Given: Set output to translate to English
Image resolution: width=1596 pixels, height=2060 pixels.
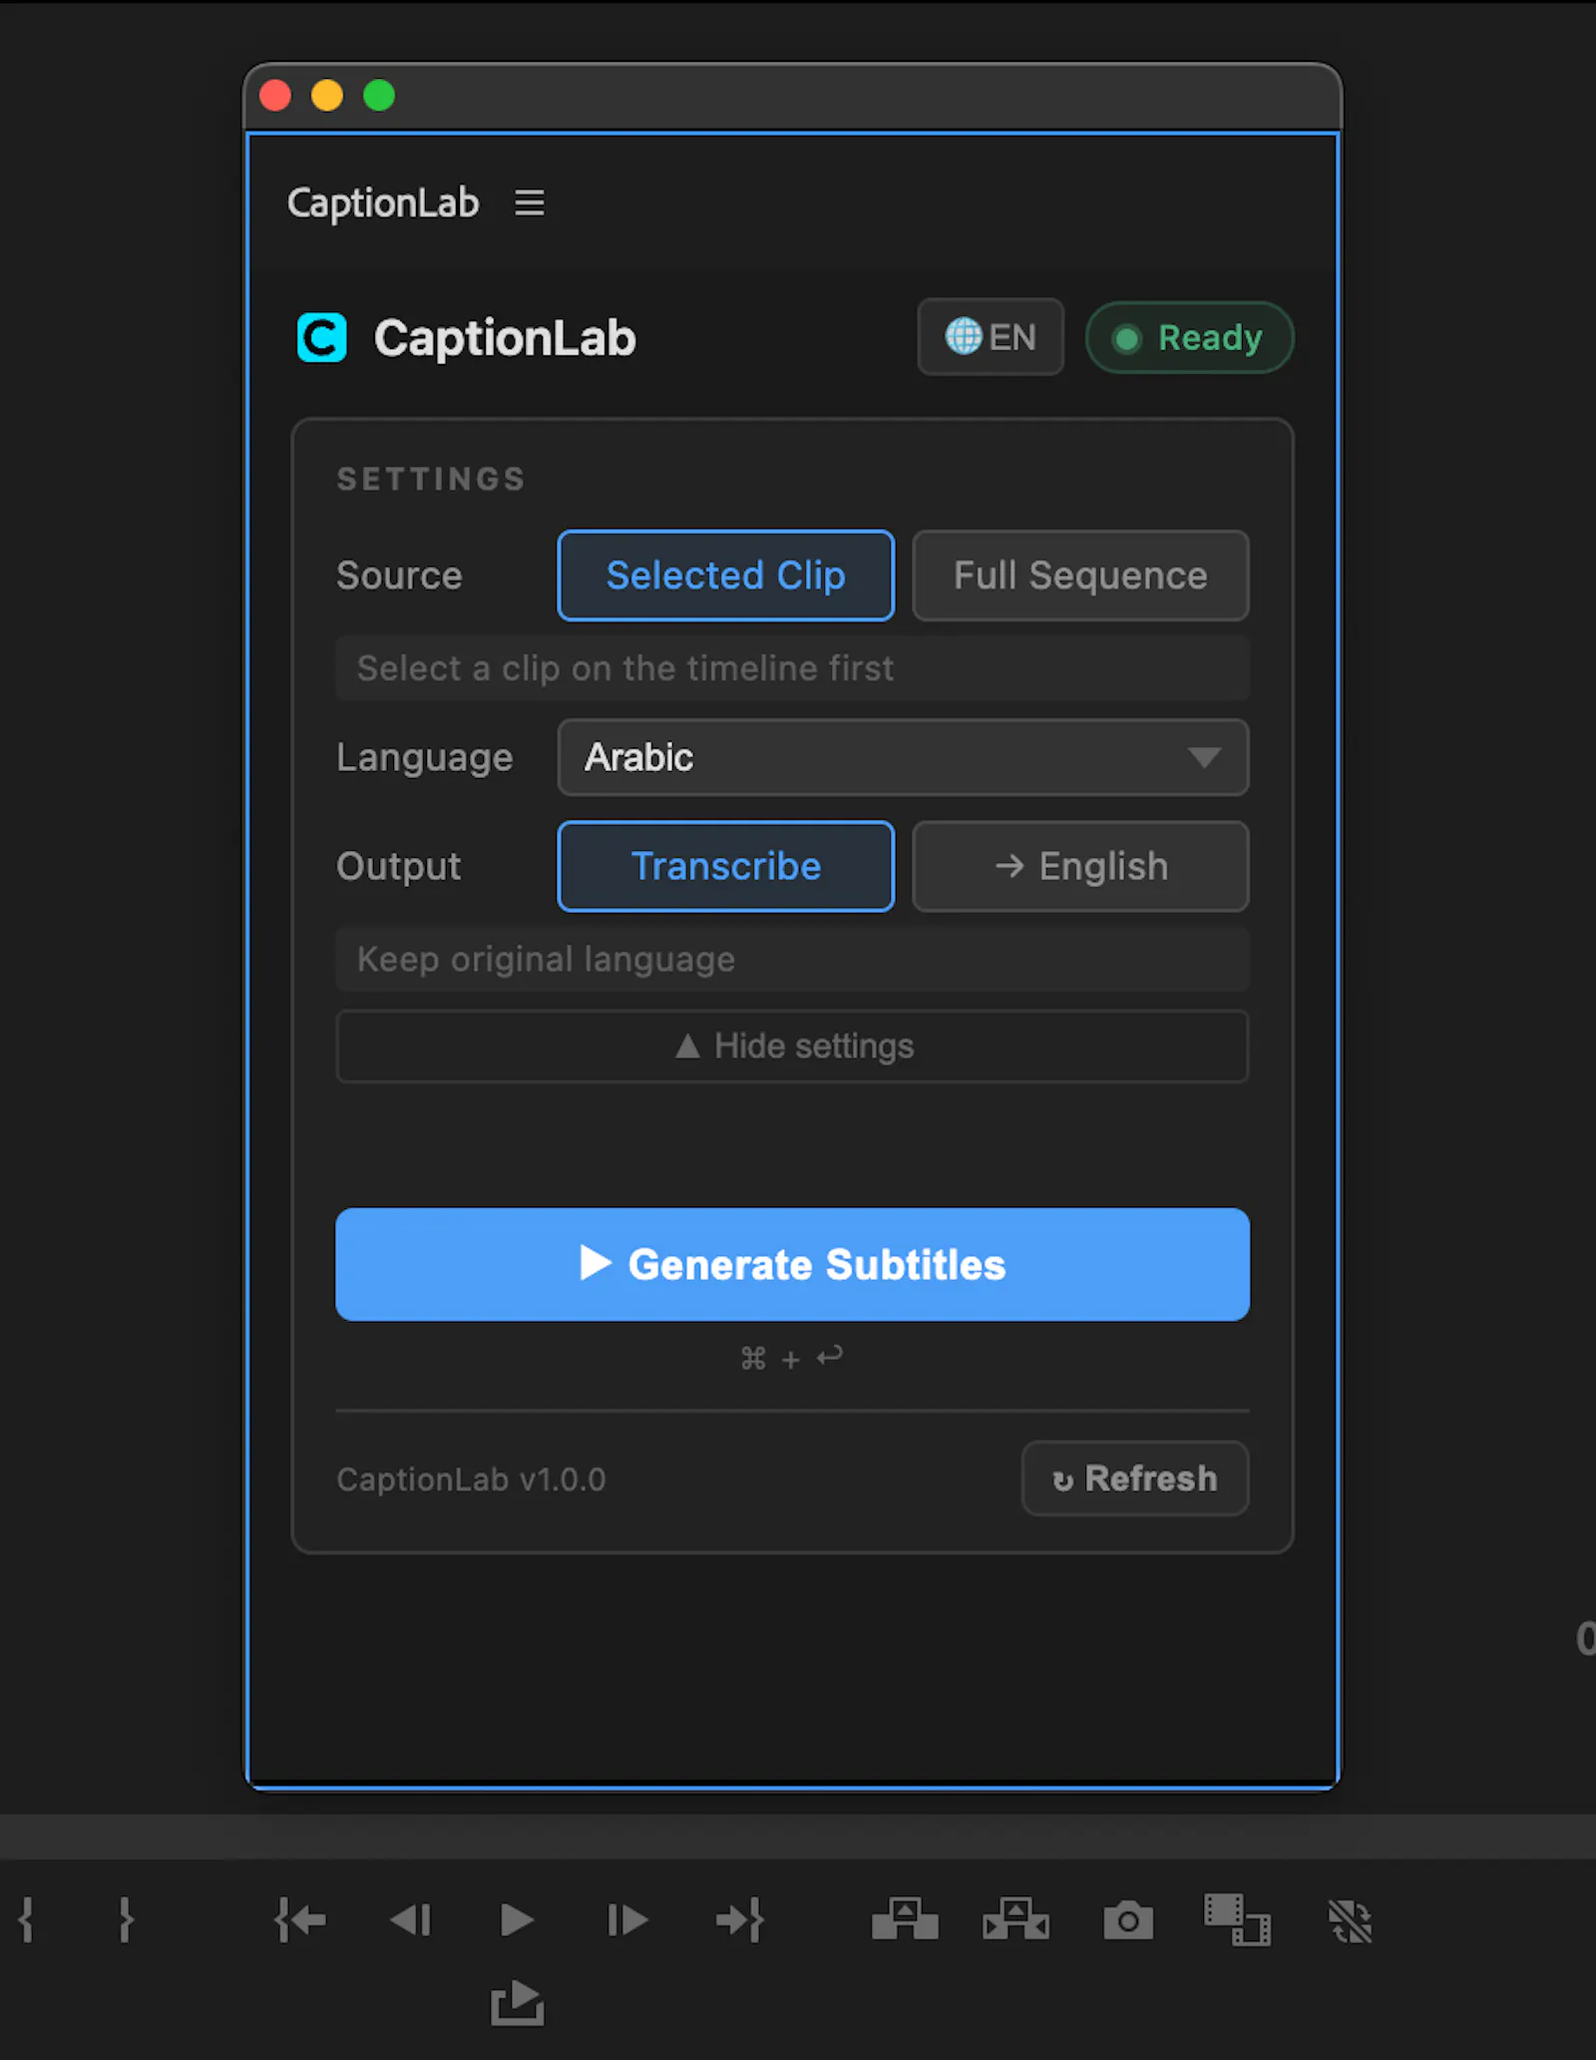Looking at the screenshot, I should coord(1080,866).
